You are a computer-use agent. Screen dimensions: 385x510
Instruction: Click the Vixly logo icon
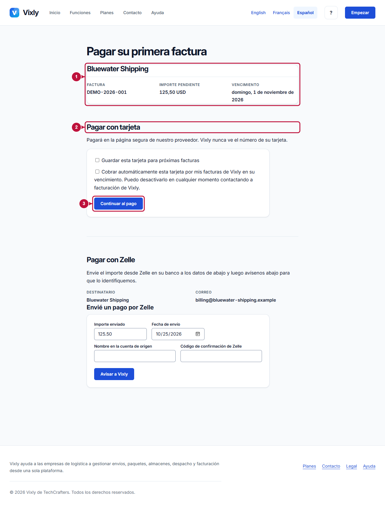tap(14, 13)
